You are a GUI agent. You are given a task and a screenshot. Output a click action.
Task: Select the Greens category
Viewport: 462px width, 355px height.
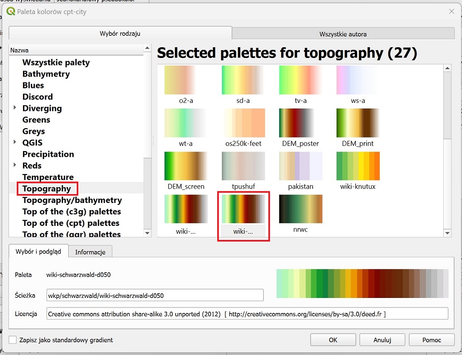click(36, 120)
